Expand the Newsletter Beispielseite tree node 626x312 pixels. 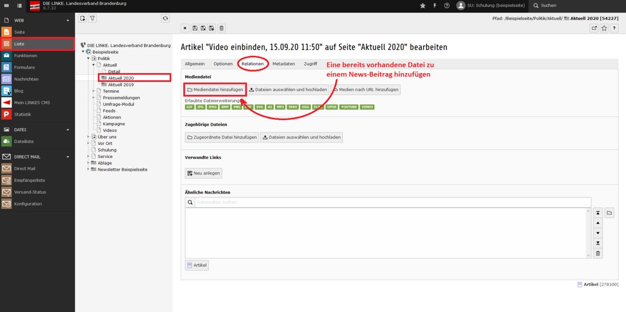point(88,170)
